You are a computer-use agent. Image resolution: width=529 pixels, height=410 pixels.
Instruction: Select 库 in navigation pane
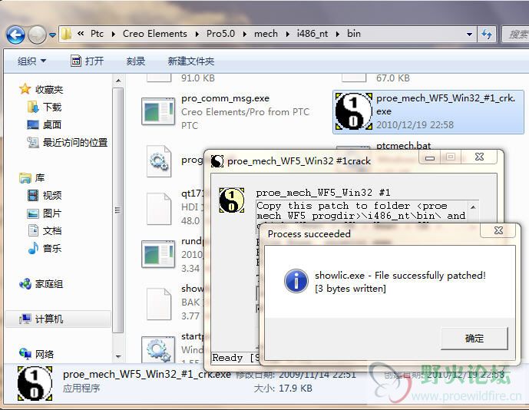coord(39,177)
